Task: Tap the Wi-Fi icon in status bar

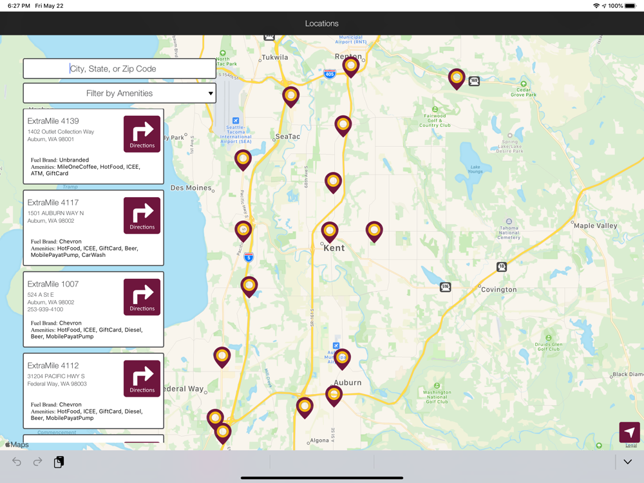Action: pyautogui.click(x=596, y=6)
